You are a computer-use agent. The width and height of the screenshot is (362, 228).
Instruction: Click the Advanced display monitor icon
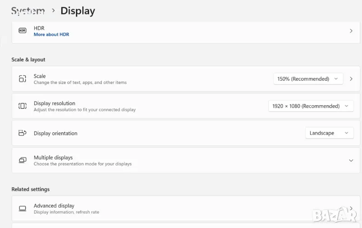pyautogui.click(x=22, y=209)
